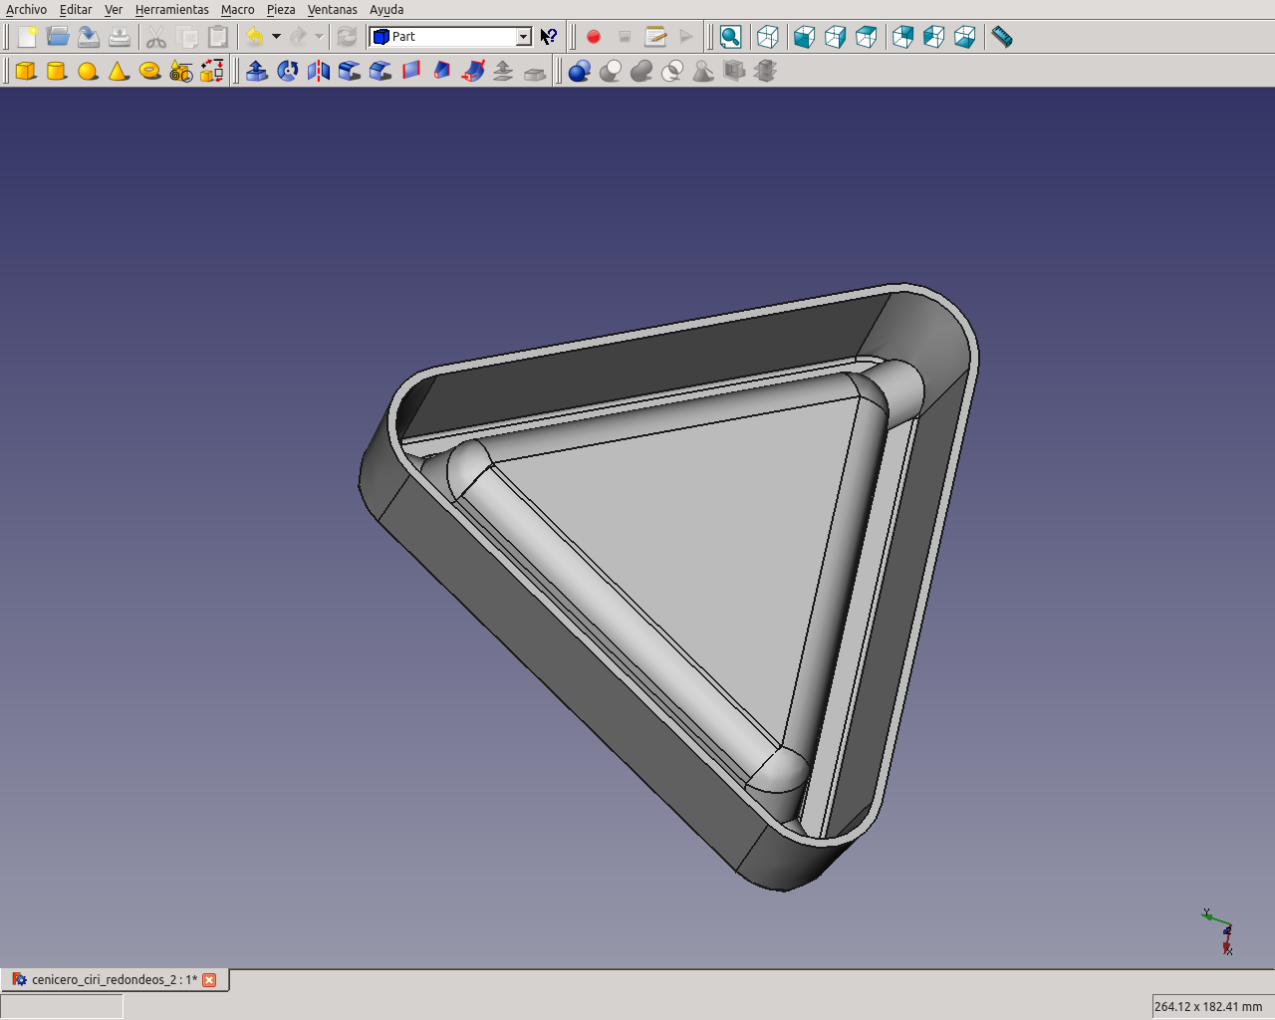Click the Loft tool icon
Viewport: 1275px width, 1020px height.
pos(442,71)
